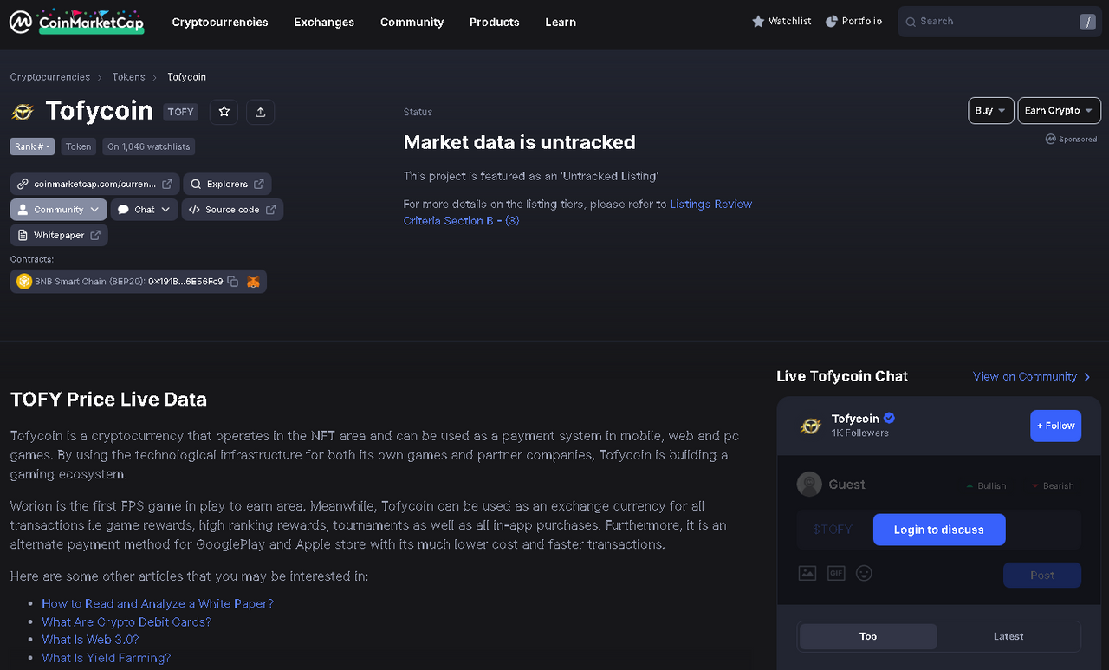Click the GIF icon in chat box
Viewport: 1109px width, 670px height.
(x=836, y=573)
